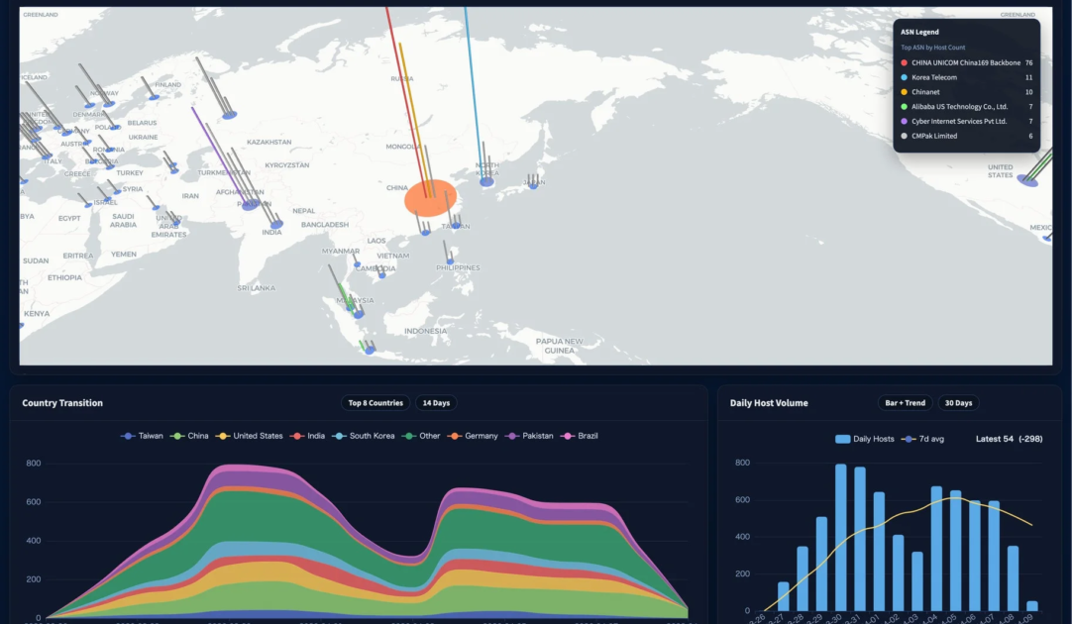This screenshot has width=1072, height=624.
Task: Open the Top 8 Countries selector
Action: click(x=375, y=403)
